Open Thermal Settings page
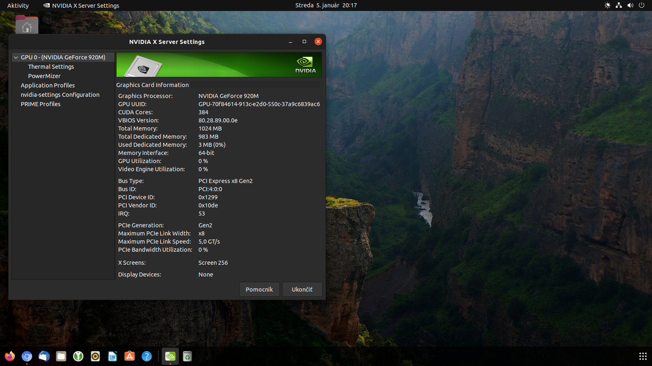Screen dimensions: 652x366 click(x=51, y=67)
